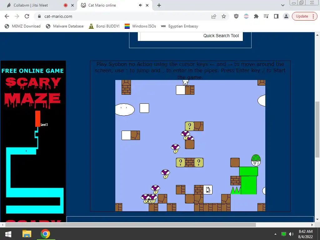This screenshot has width=320, height=240.
Task: Click the cat-mario.com address bar
Action: point(122,16)
